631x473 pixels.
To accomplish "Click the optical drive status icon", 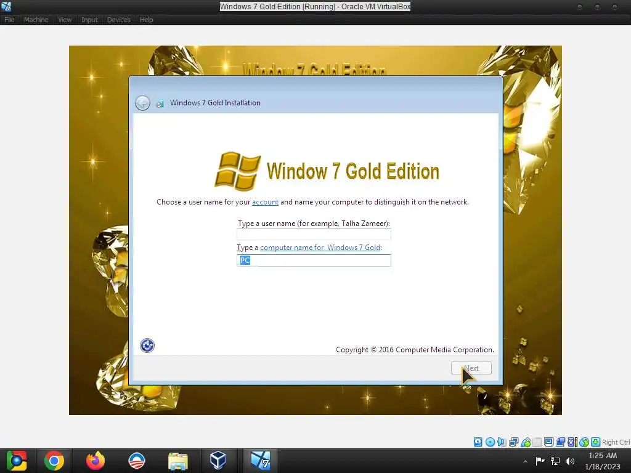I will point(490,442).
